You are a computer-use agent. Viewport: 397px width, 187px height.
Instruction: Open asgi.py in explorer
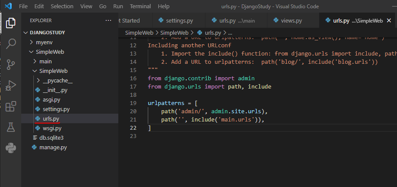pos(70,100)
